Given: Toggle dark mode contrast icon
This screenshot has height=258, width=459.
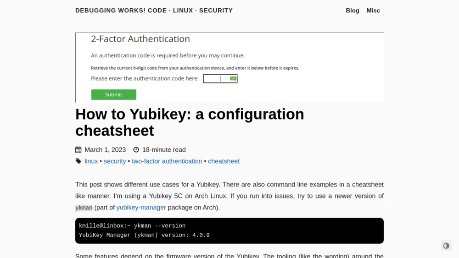Looking at the screenshot, I should pyautogui.click(x=446, y=246).
